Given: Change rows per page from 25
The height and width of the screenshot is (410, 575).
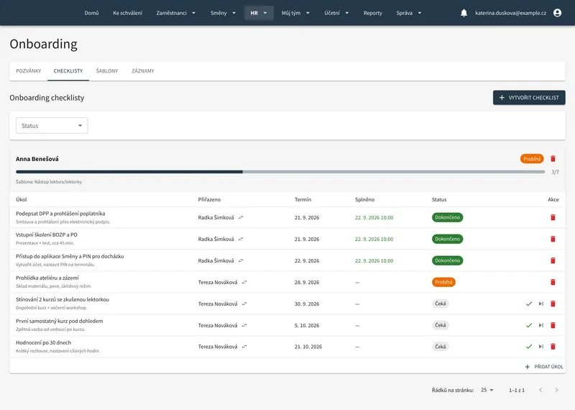Looking at the screenshot, I should (487, 390).
